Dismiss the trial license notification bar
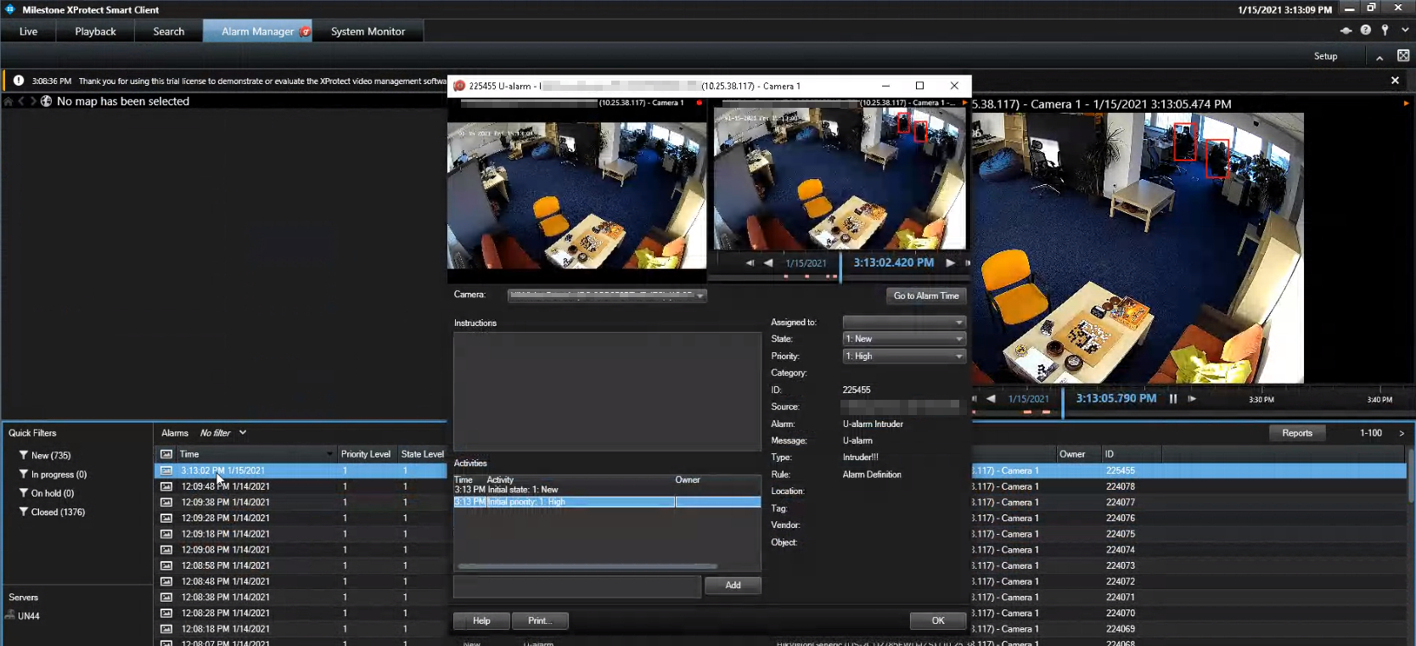Image resolution: width=1416 pixels, height=646 pixels. point(1395,81)
